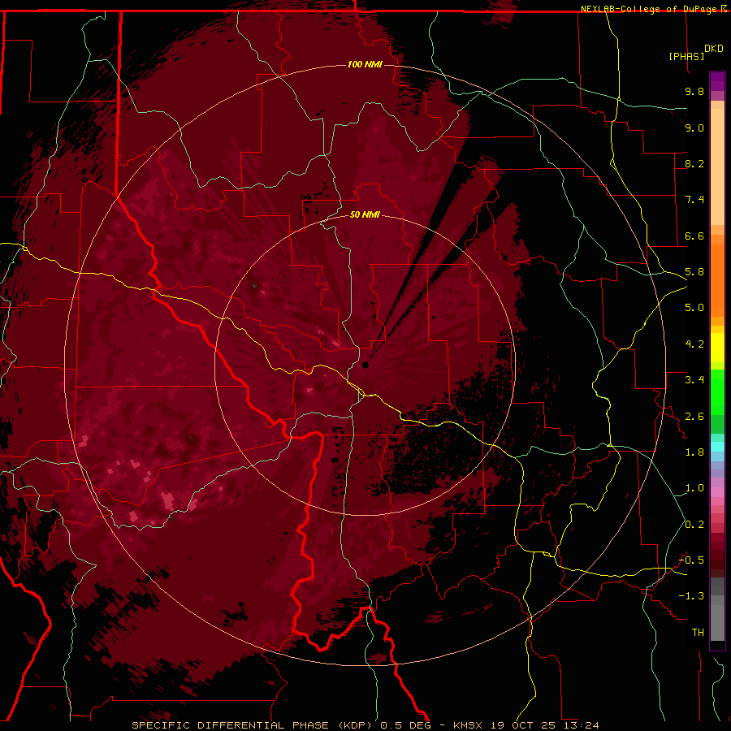731x731 pixels.
Task: Pick the purple swatch atop the color scale
Action: point(717,81)
